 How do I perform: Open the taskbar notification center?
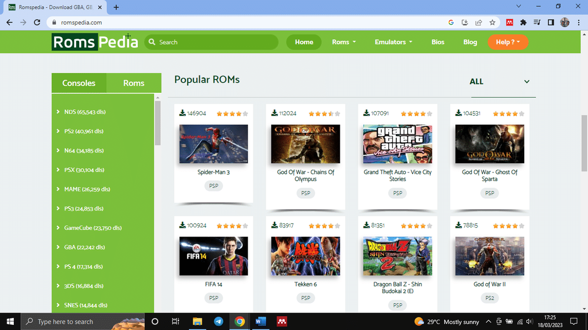(574, 321)
